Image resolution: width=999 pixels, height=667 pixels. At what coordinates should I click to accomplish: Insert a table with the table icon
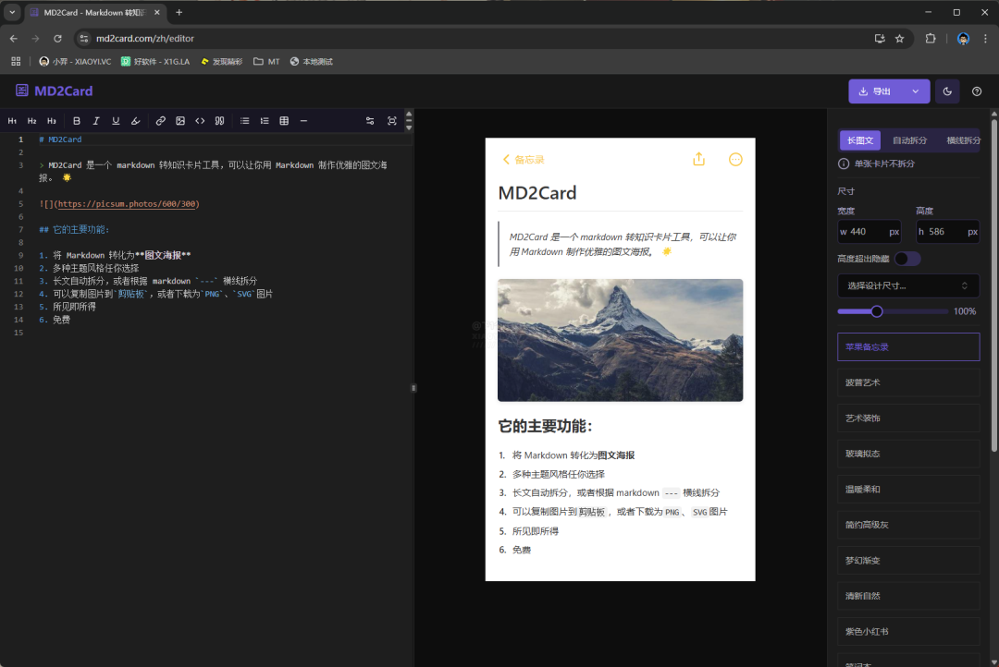pos(284,121)
